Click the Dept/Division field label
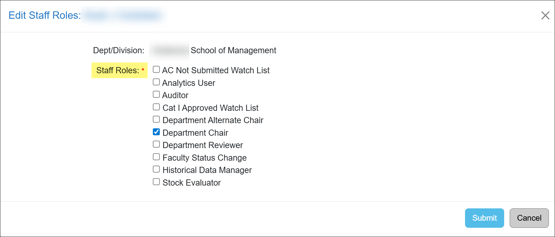Image resolution: width=555 pixels, height=237 pixels. [x=119, y=50]
